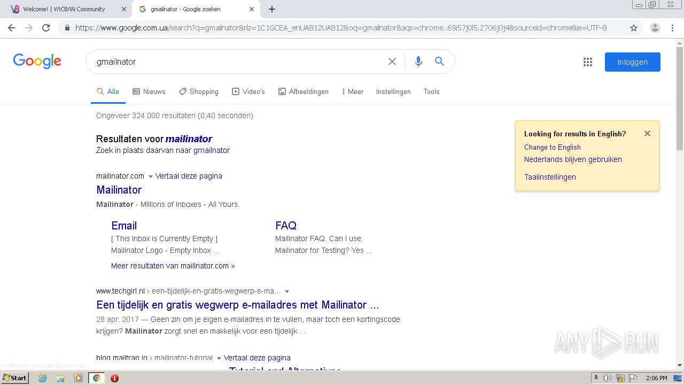This screenshot has width=684, height=385.
Task: Click Meer resultaten van mailinator.com
Action: tap(173, 266)
